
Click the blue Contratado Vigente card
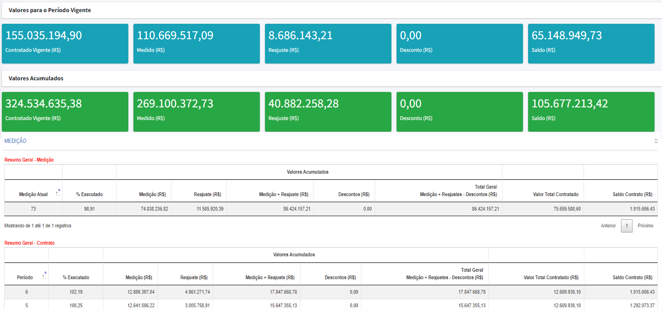65,43
